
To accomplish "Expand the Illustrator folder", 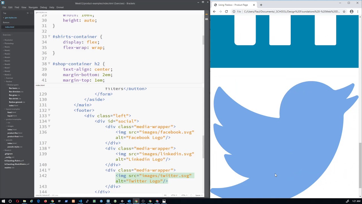I will (x=8, y=40).
